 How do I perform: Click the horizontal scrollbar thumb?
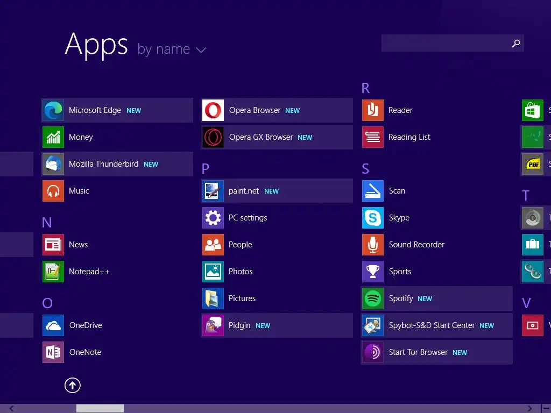100,409
